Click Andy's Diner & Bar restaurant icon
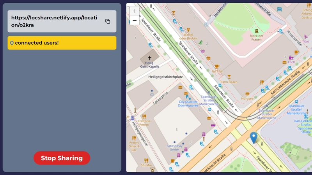 coord(134,138)
